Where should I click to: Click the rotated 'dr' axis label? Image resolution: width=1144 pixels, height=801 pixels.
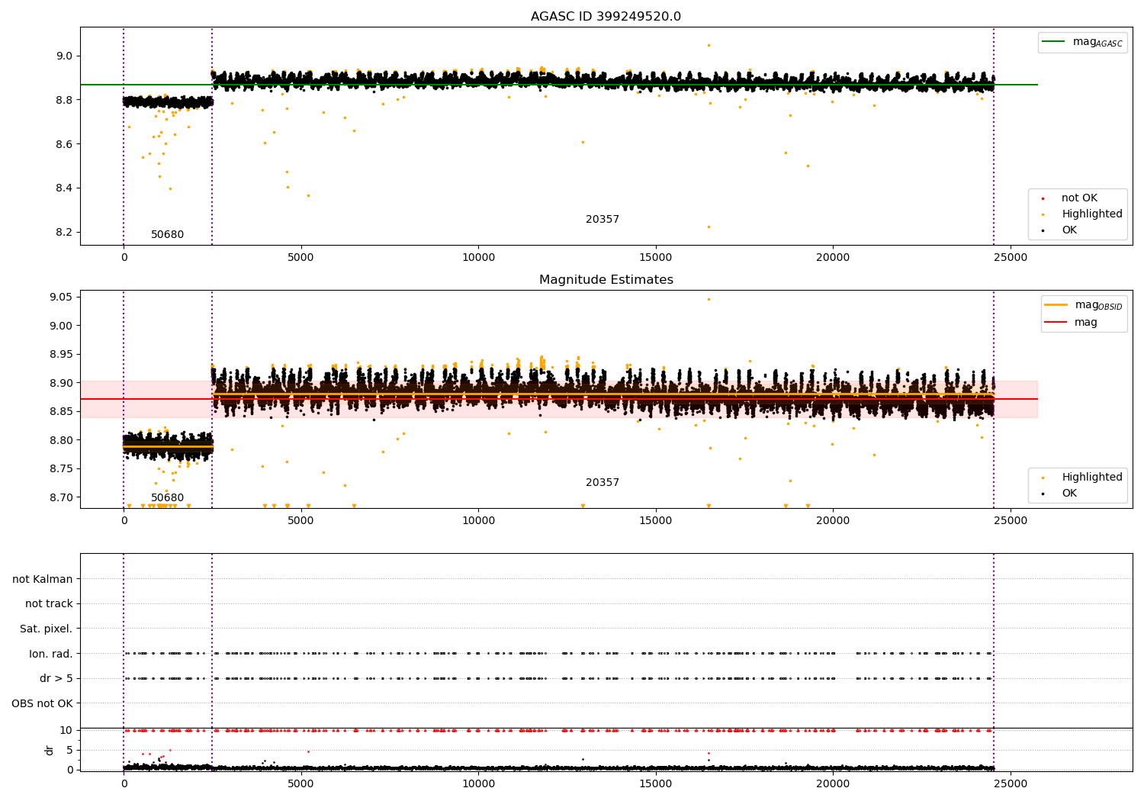coord(50,750)
